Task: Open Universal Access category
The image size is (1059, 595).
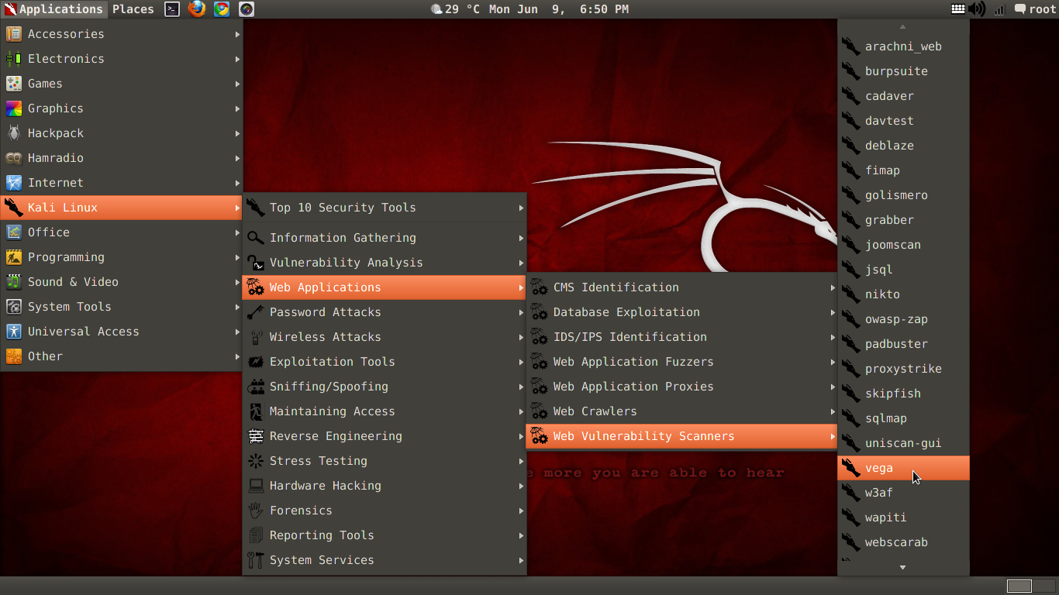Action: 122,332
